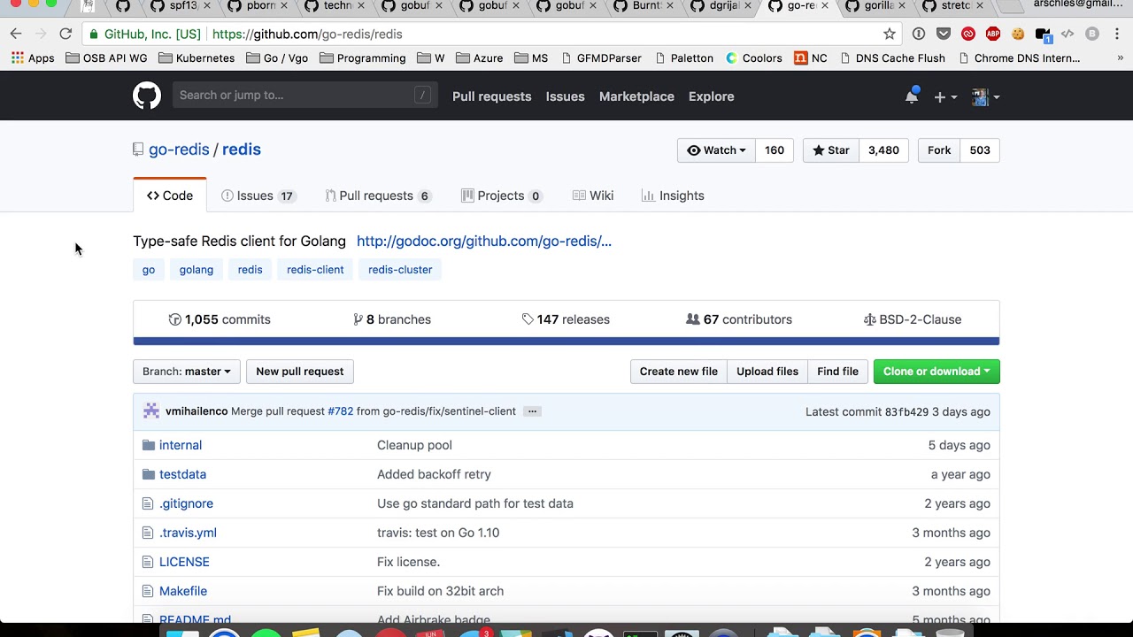Click Pull requests in the top navigation
Screen dimensions: 1133x637
[492, 96]
